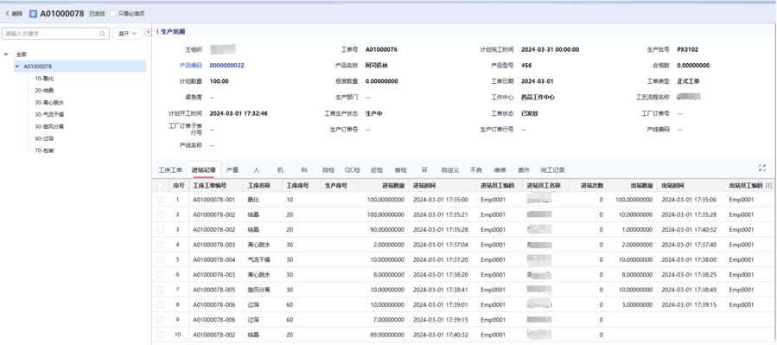The height and width of the screenshot is (345, 777).
Task: Select tree item 30-旋风分离
Action: tap(49, 126)
